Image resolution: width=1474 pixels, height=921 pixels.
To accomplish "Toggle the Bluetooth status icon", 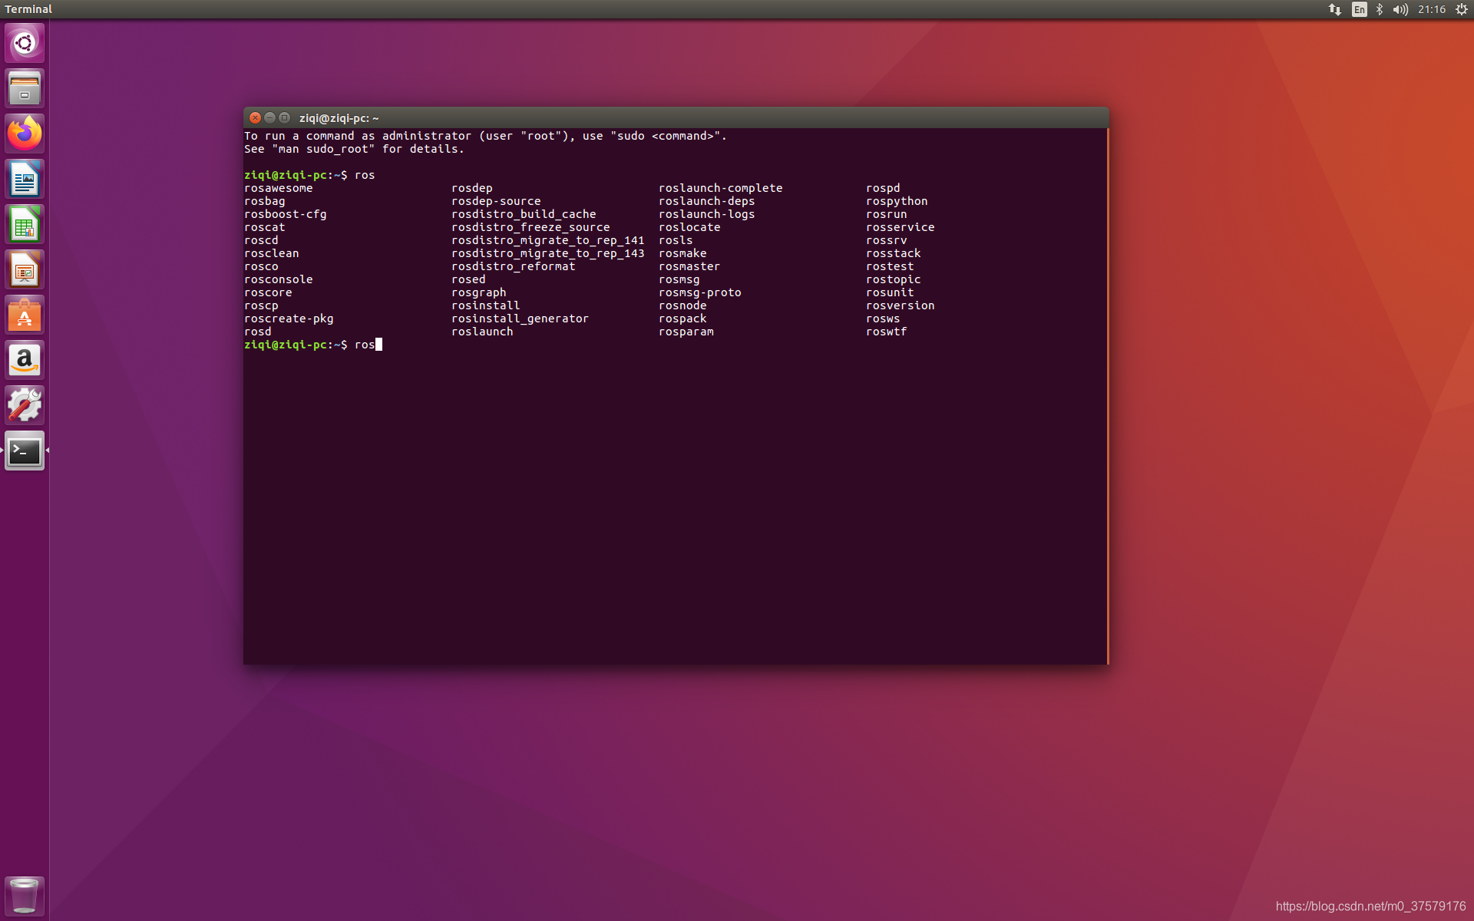I will pos(1379,8).
